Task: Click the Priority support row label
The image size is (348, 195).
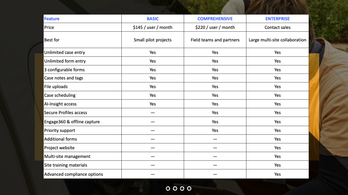Action: (x=59, y=130)
